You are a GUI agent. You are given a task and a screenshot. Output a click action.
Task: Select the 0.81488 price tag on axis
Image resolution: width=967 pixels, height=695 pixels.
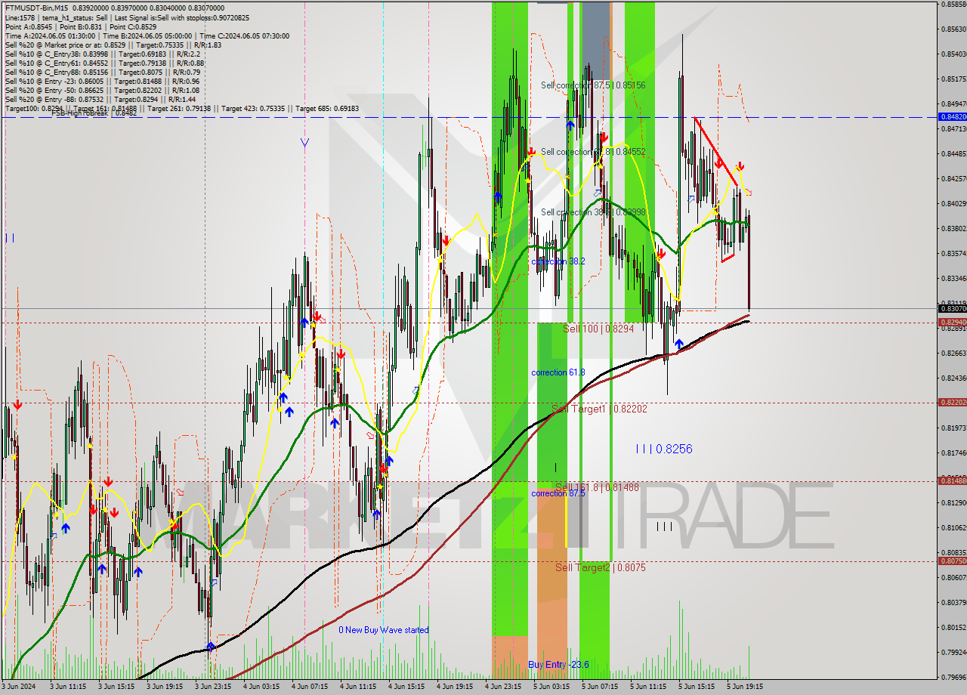pyautogui.click(x=952, y=481)
